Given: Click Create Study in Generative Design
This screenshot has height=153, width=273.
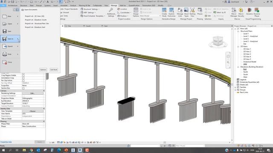Looking at the screenshot, I should coord(164,12).
